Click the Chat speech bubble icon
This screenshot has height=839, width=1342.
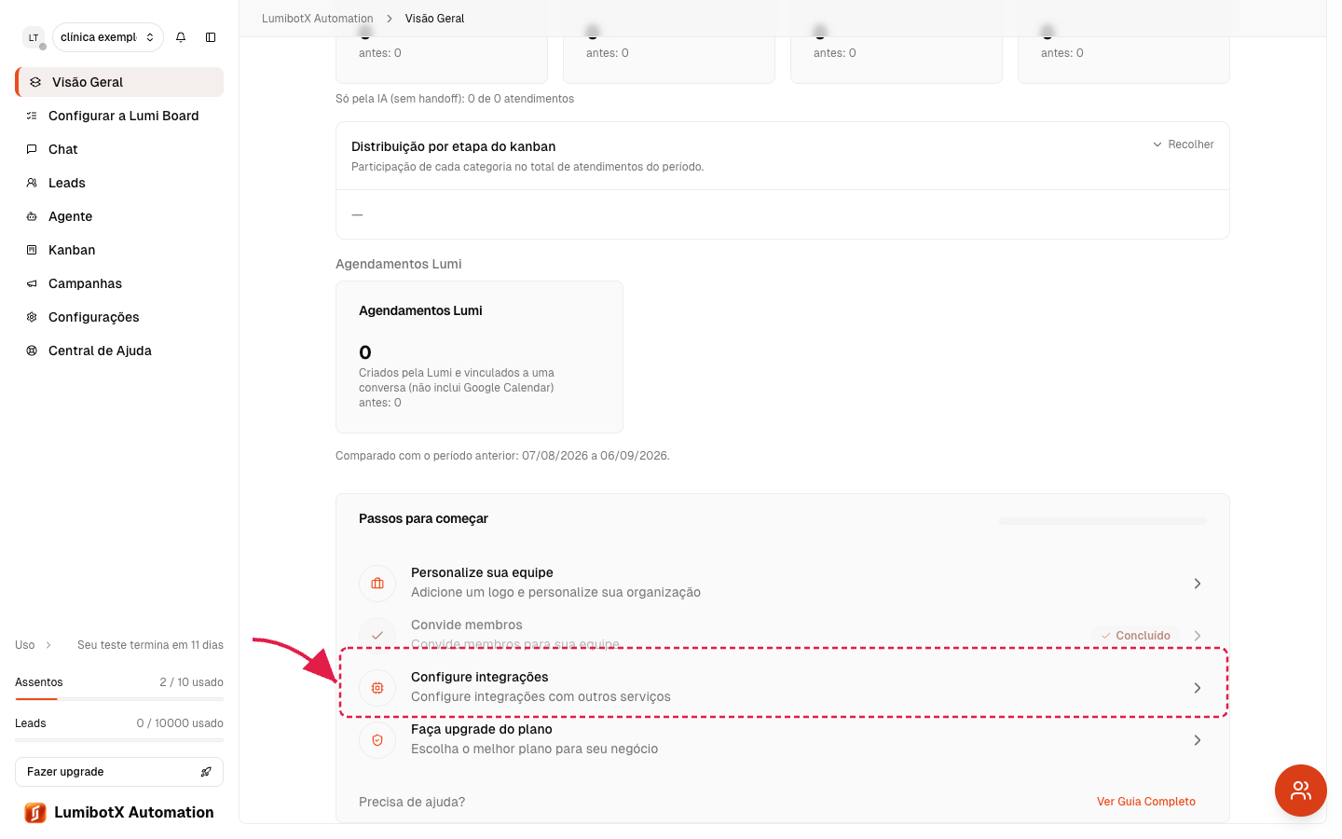(32, 149)
